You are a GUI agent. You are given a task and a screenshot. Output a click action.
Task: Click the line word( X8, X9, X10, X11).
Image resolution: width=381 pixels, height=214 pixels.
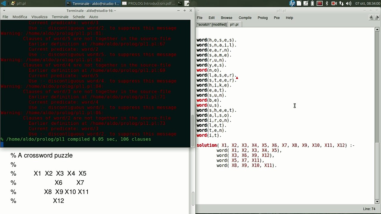coord(246,166)
